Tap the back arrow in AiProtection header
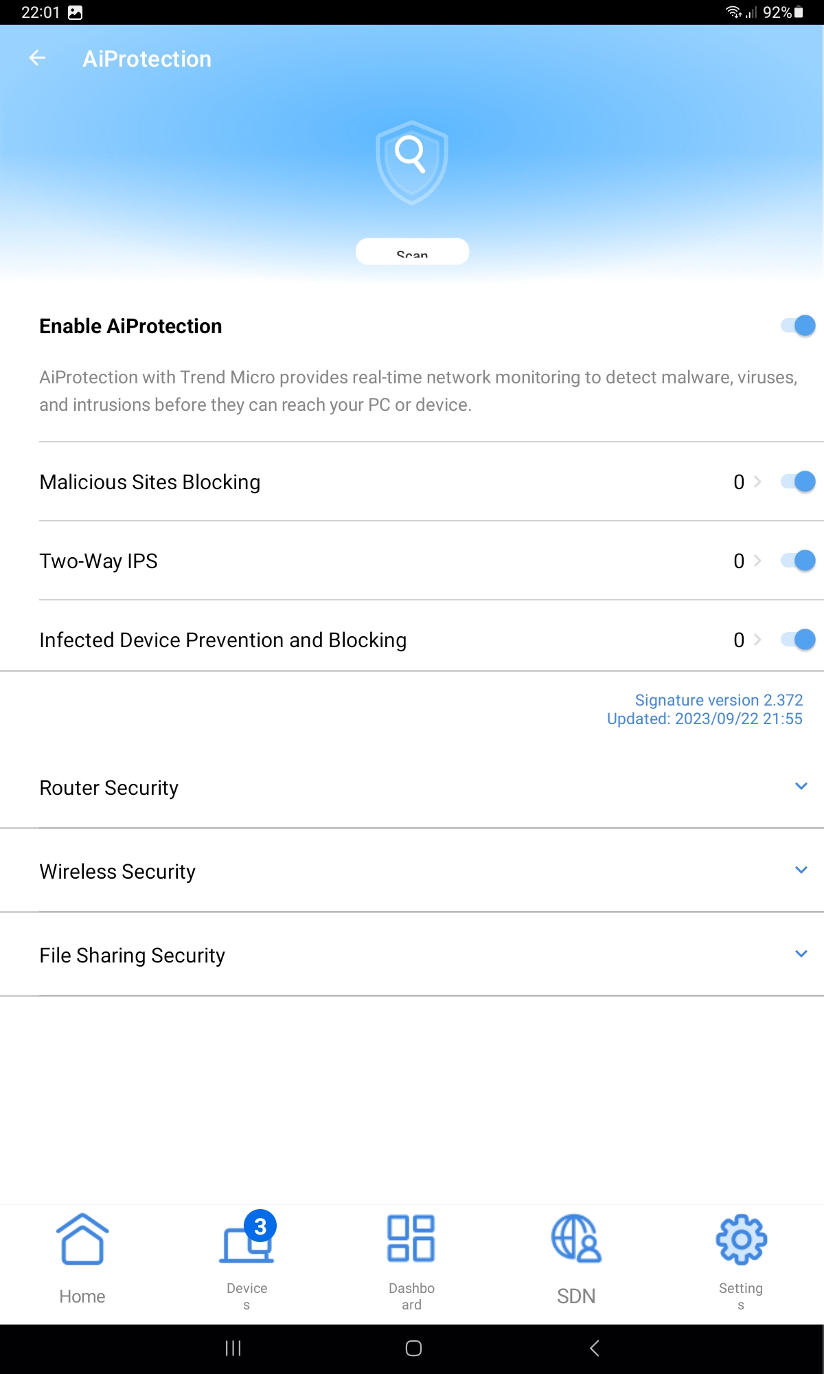The image size is (824, 1374). pos(38,59)
